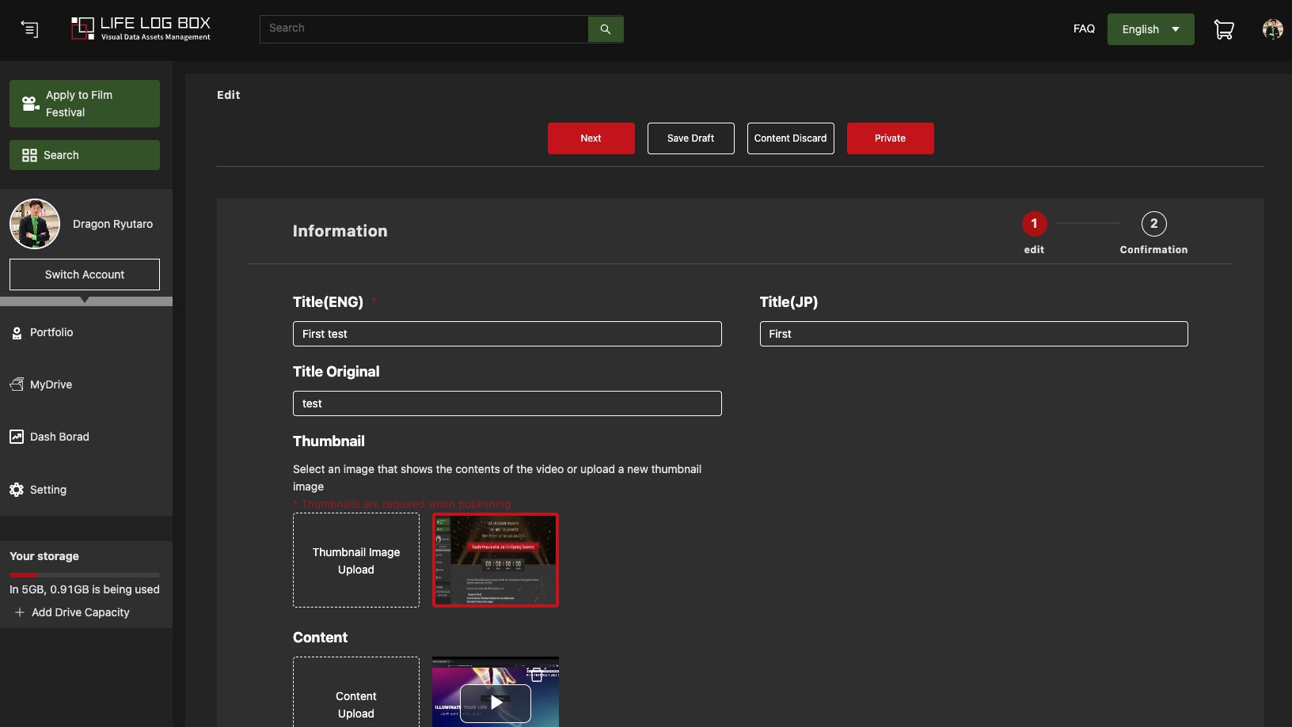Go to Portfolio in the sidebar

[51, 332]
